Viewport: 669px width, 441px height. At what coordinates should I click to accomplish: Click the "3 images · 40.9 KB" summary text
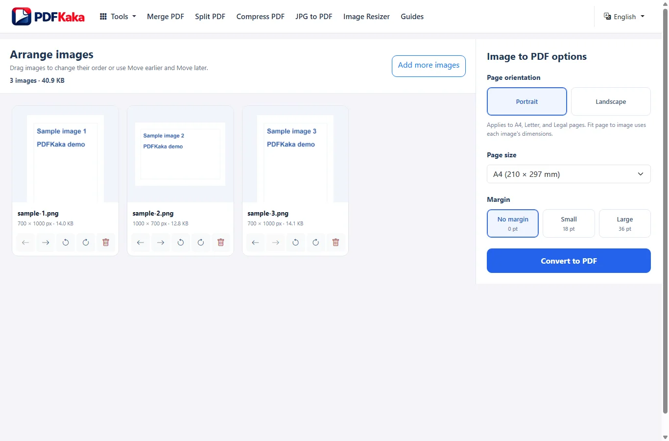point(37,80)
